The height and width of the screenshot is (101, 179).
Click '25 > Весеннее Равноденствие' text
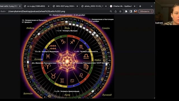(x=44, y=63)
